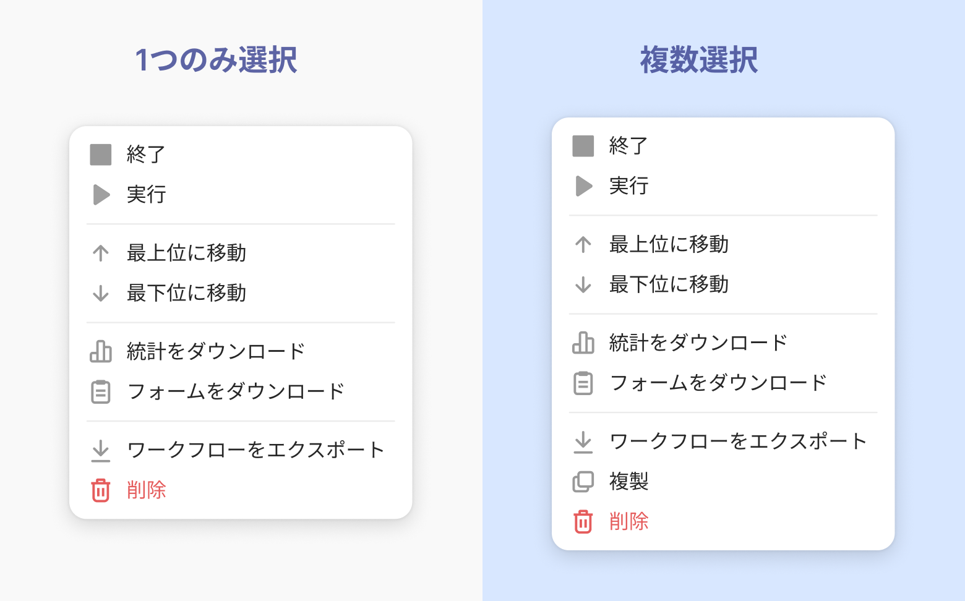Screen dimensions: 965x601
Task: Select 実行 in the 1つのみ選択 menu
Action: [x=147, y=195]
